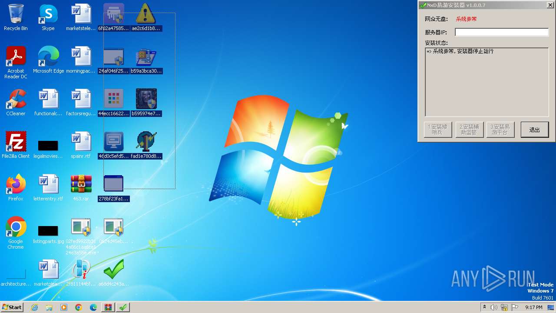
Task: Open the Recycle Bin icon
Action: coord(16,17)
